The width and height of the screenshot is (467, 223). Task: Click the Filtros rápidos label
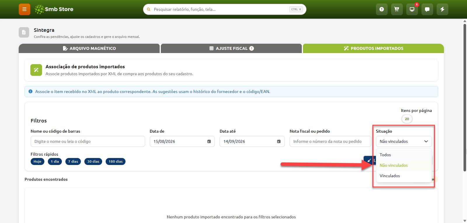pyautogui.click(x=44, y=154)
